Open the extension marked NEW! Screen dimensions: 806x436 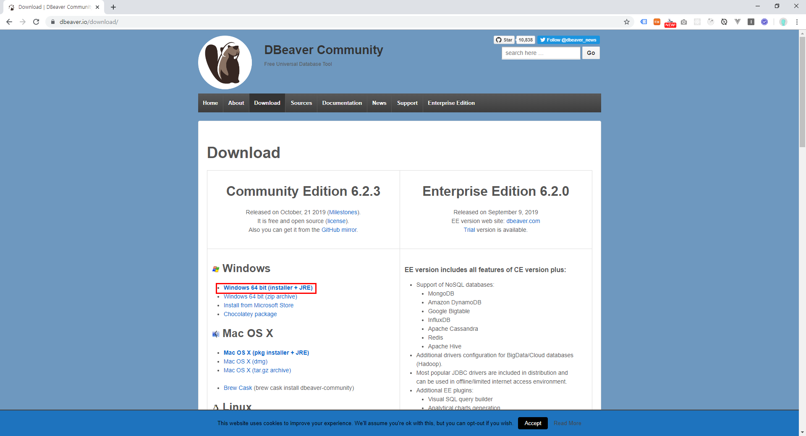670,23
